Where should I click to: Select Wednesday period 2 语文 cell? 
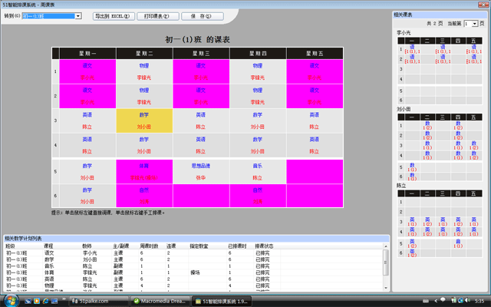[x=201, y=96]
